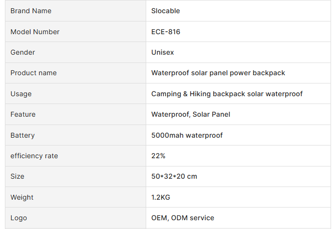Click the Slocable brand value

tap(166, 11)
